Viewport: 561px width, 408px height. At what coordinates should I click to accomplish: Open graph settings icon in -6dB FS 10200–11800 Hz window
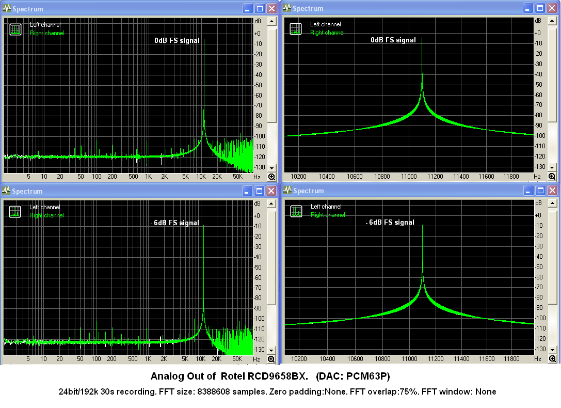tap(296, 211)
